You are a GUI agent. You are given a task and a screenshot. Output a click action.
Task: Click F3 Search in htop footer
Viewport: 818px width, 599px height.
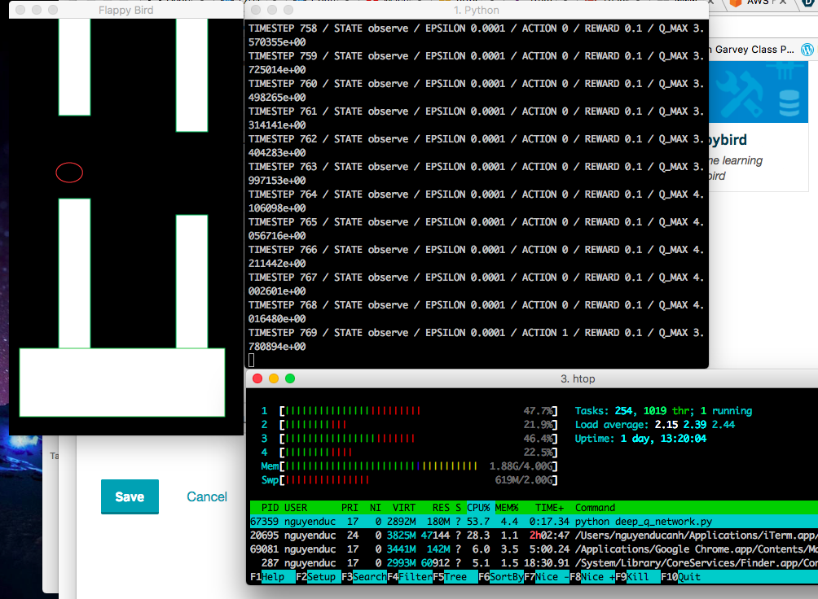pos(364,577)
